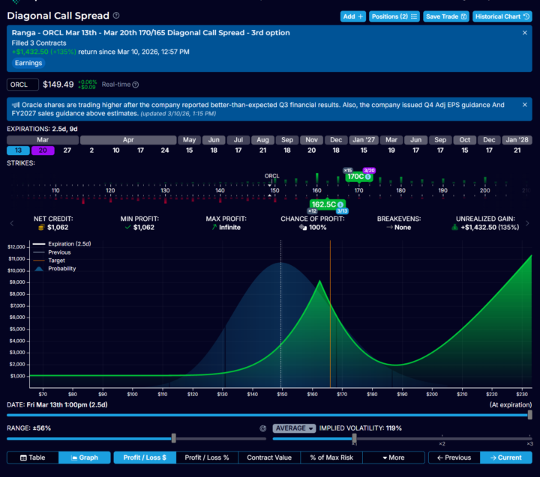Click the Add button
Image resolution: width=540 pixels, height=477 pixels.
[353, 16]
